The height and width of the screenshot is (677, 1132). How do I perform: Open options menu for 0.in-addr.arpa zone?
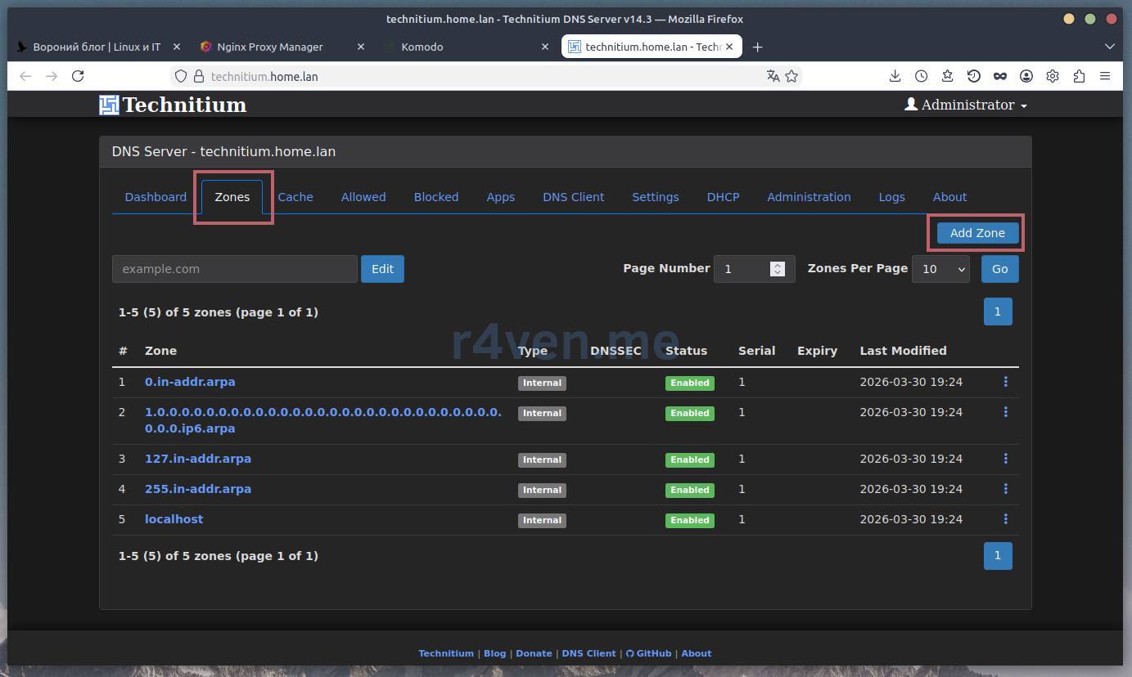tap(1005, 382)
